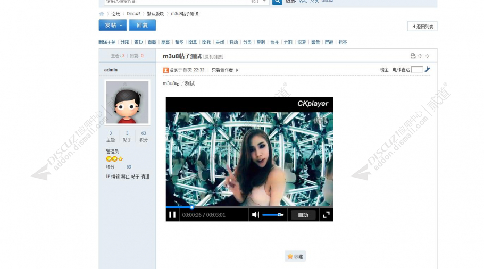Click the CKplayer video frame
The image size is (484, 269).
coord(249,159)
